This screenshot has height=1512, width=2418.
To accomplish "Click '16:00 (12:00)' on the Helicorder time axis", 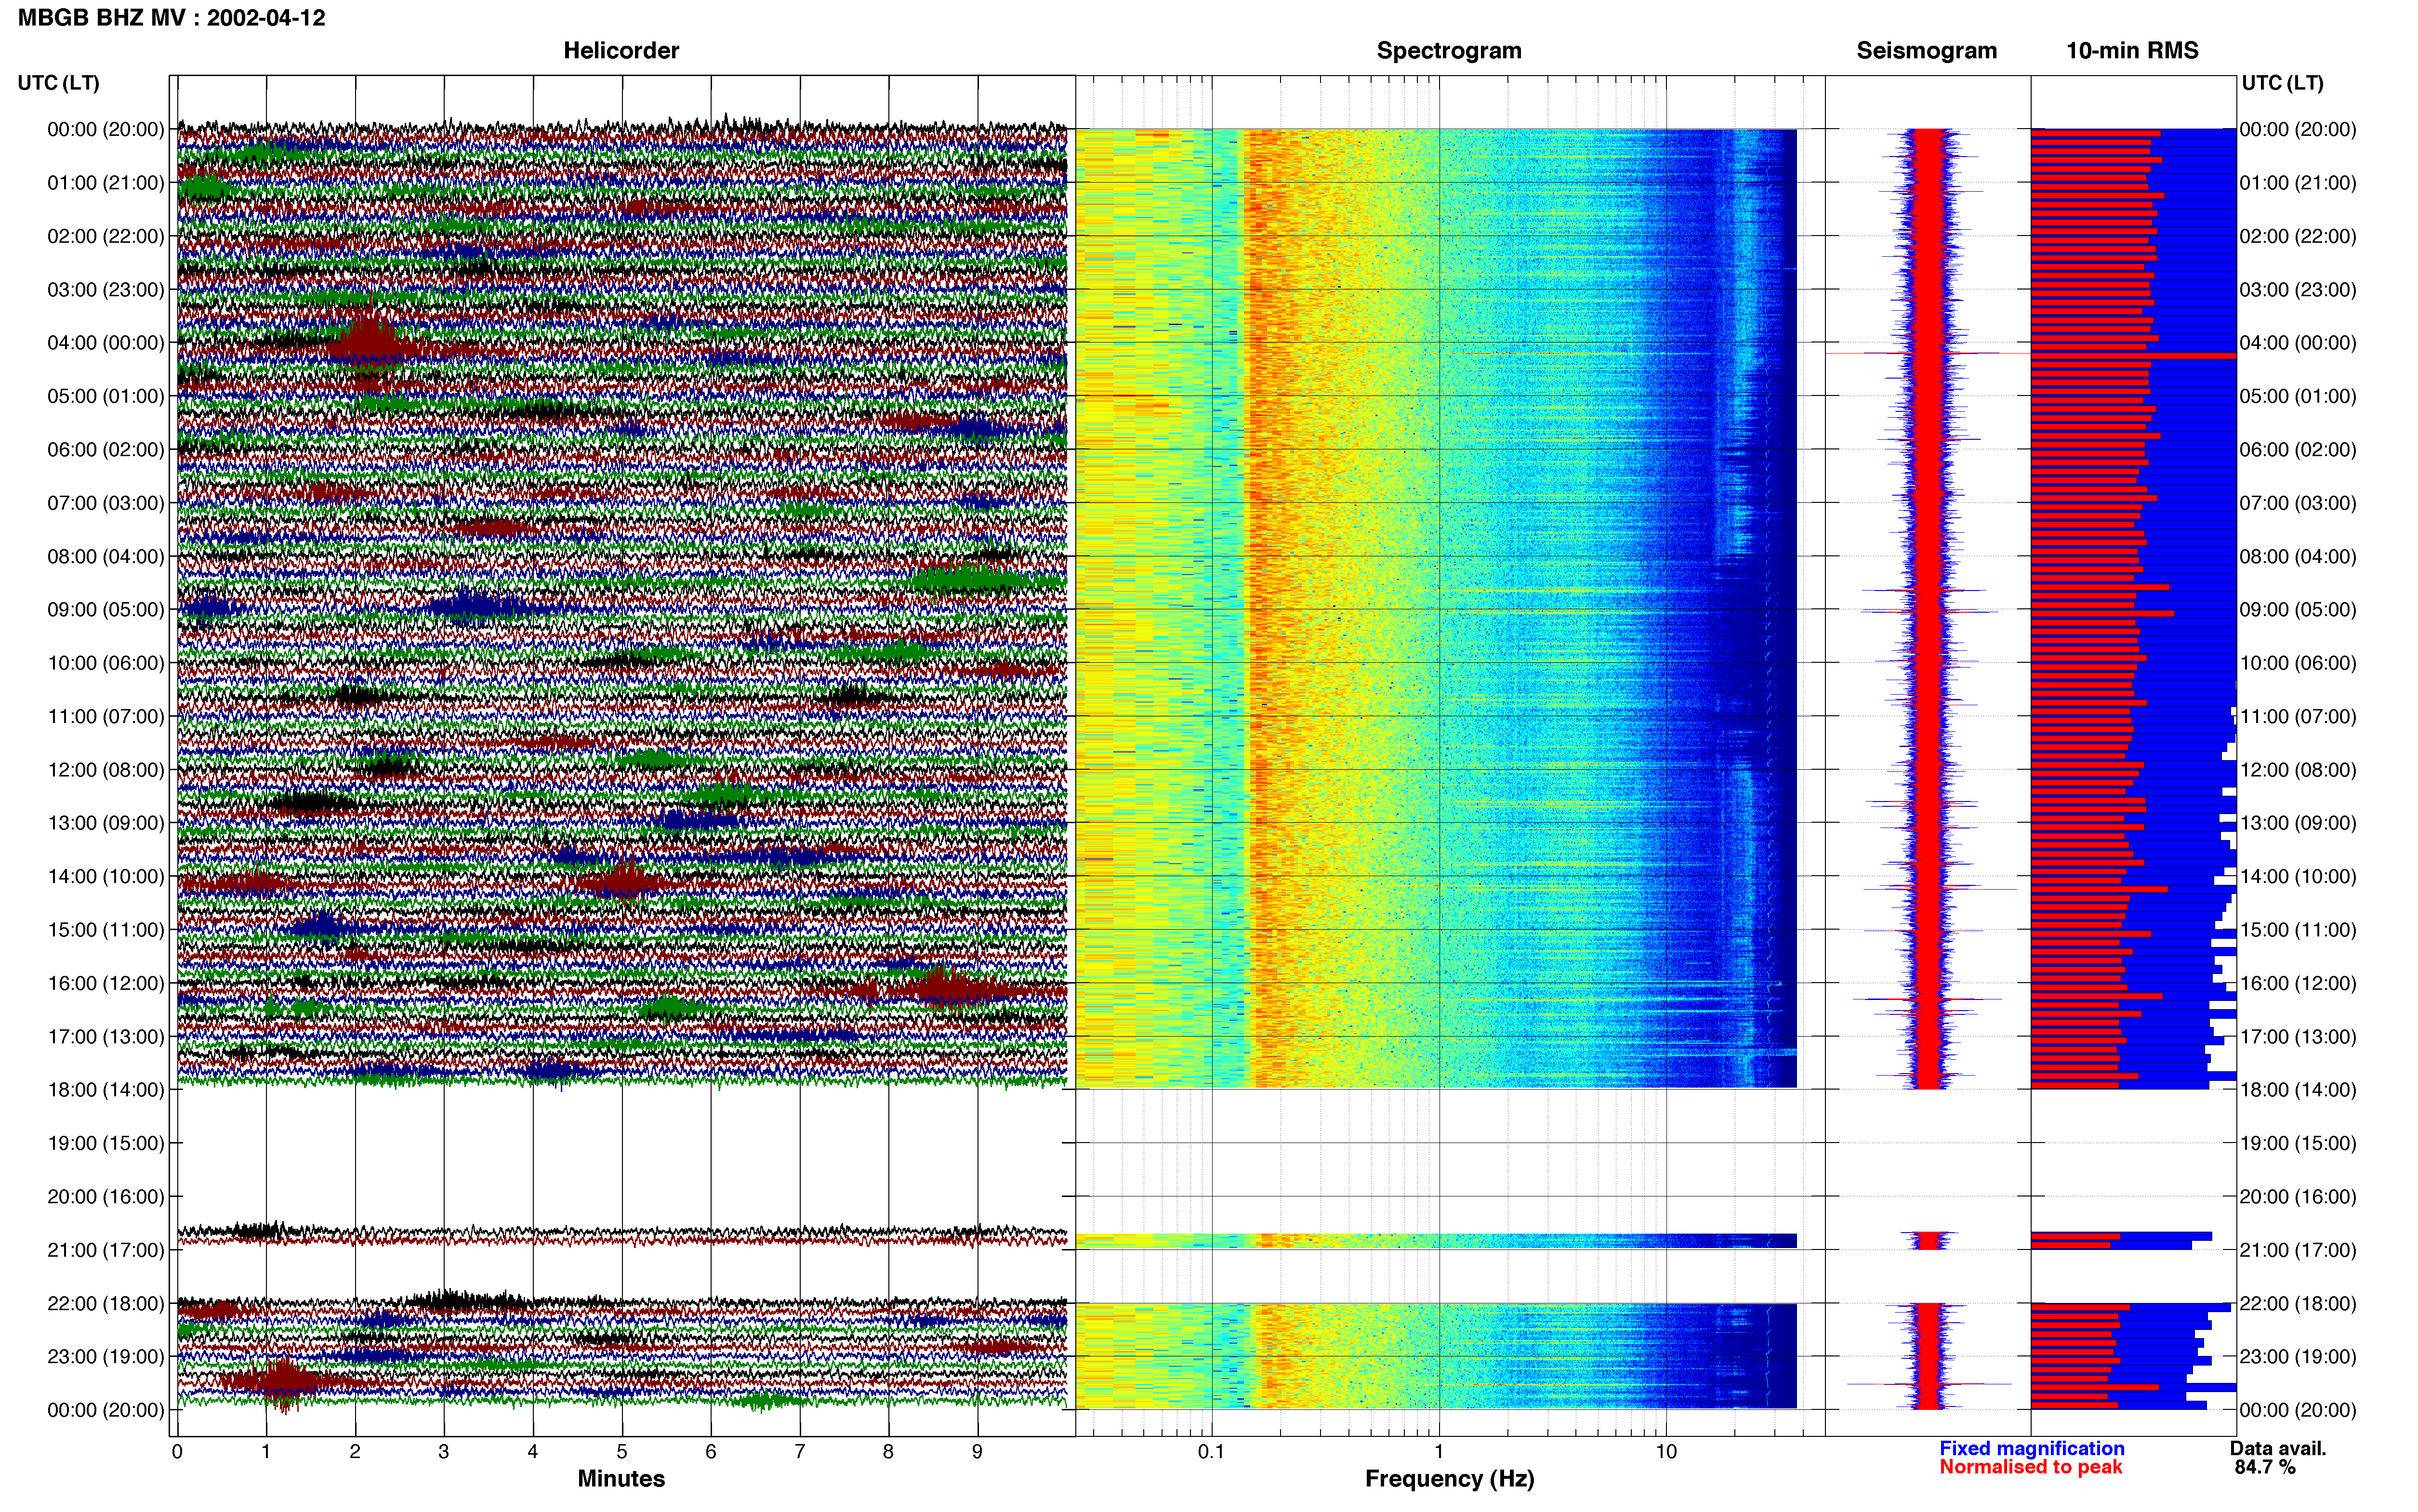I will pos(106,983).
